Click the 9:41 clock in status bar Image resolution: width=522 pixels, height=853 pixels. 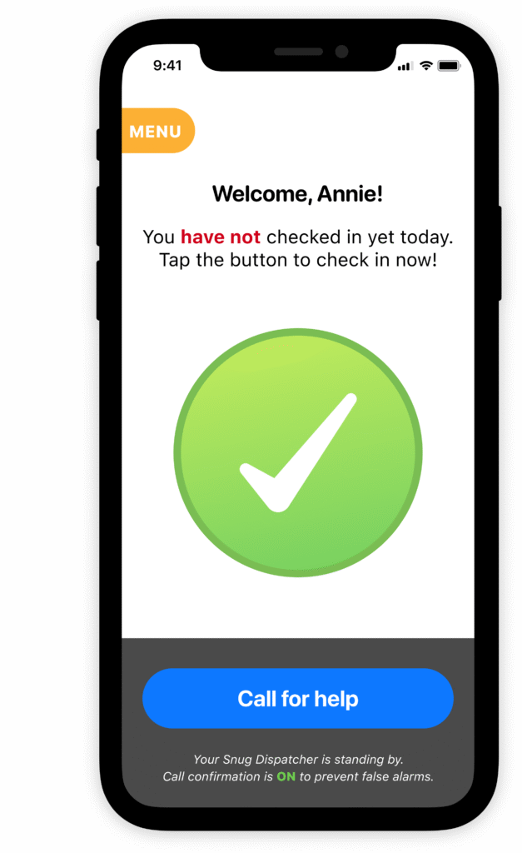[167, 65]
